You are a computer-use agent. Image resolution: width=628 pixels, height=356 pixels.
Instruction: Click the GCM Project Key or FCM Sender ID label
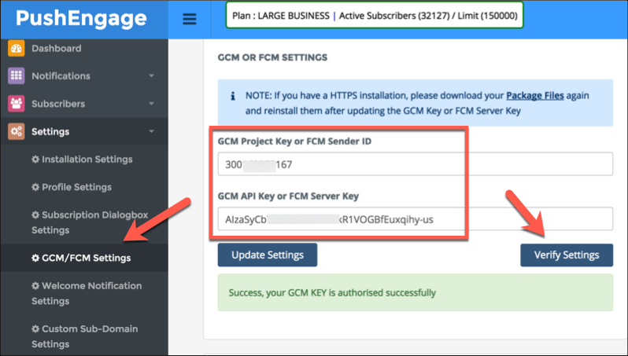(294, 141)
